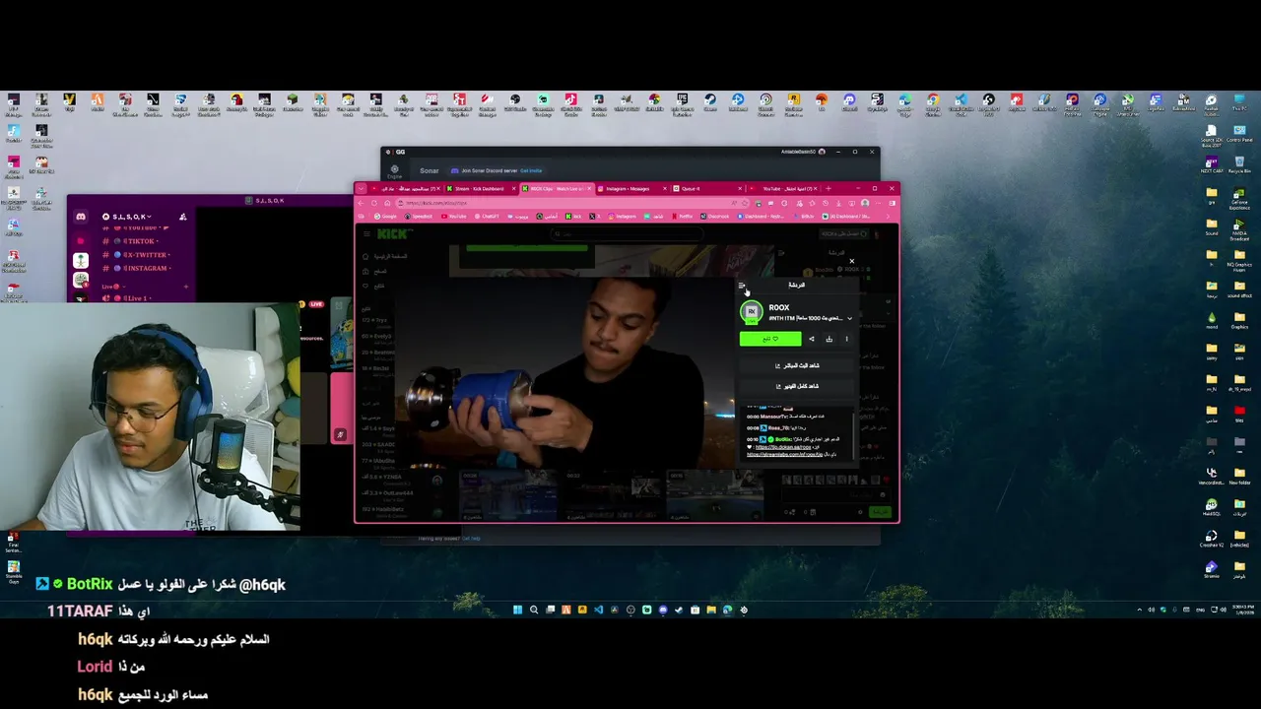Open the dokan.sa link in clip chat
1261x709 pixels.
[x=783, y=447]
